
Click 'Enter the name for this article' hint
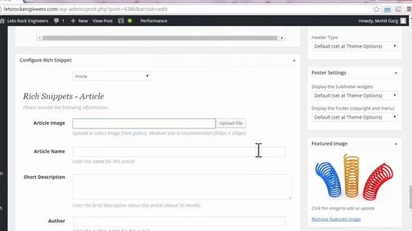click(104, 162)
